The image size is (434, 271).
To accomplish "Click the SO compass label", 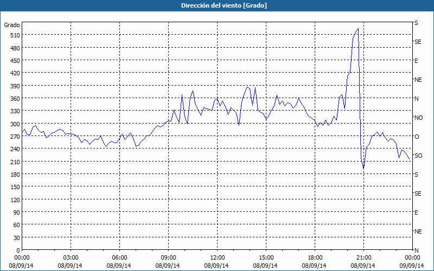I will (418, 156).
